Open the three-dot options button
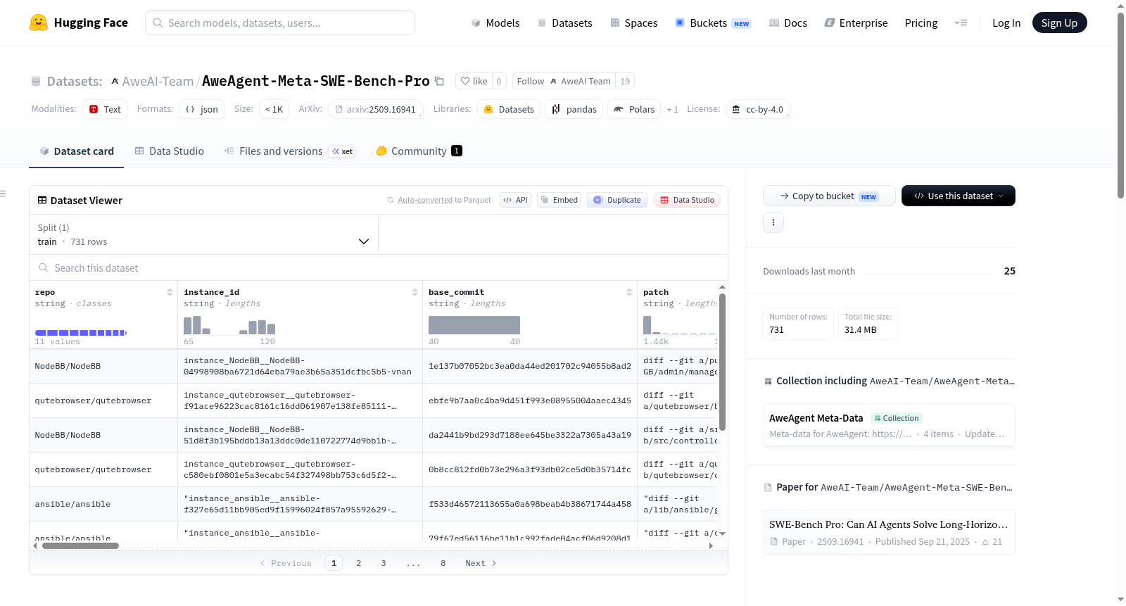Viewport: 1126px width, 606px height. point(773,222)
